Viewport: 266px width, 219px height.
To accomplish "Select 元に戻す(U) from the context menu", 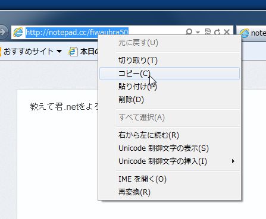I will pos(170,43).
